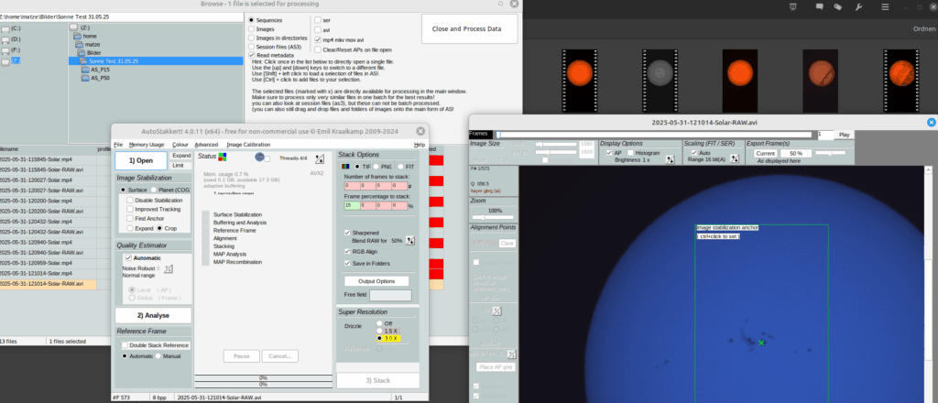
Task: Click the 2) Analyse button
Action: 153,315
